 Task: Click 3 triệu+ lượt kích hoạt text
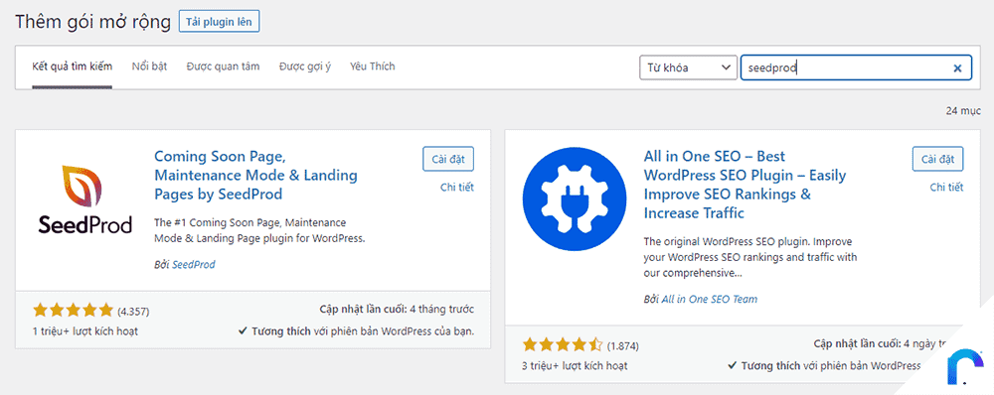click(x=575, y=366)
